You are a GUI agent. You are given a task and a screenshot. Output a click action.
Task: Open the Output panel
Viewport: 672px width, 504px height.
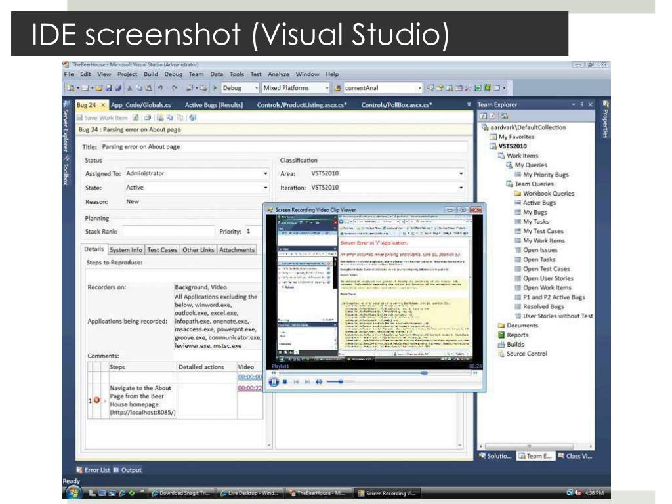point(127,470)
